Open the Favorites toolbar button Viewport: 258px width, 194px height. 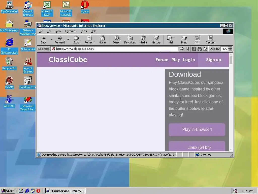pos(130,40)
